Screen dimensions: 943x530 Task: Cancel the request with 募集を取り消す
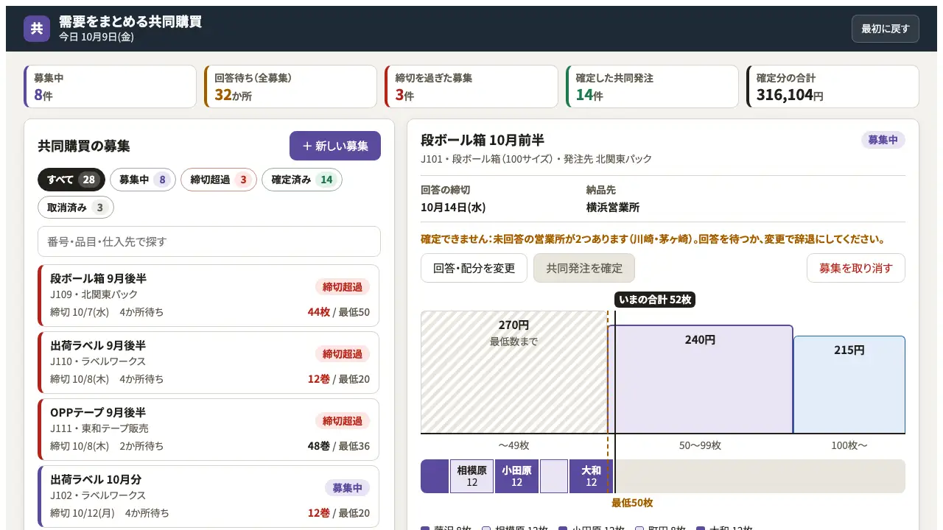[856, 268]
